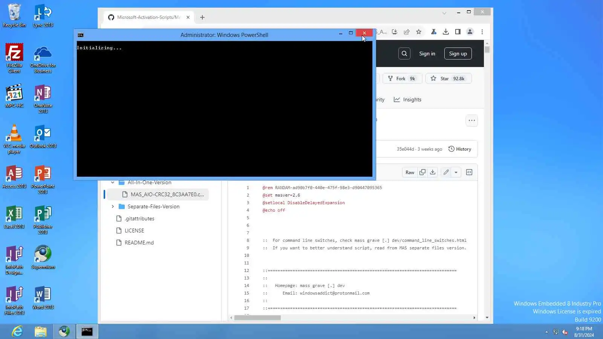Select the VLC media player desktop icon

pyautogui.click(x=14, y=139)
